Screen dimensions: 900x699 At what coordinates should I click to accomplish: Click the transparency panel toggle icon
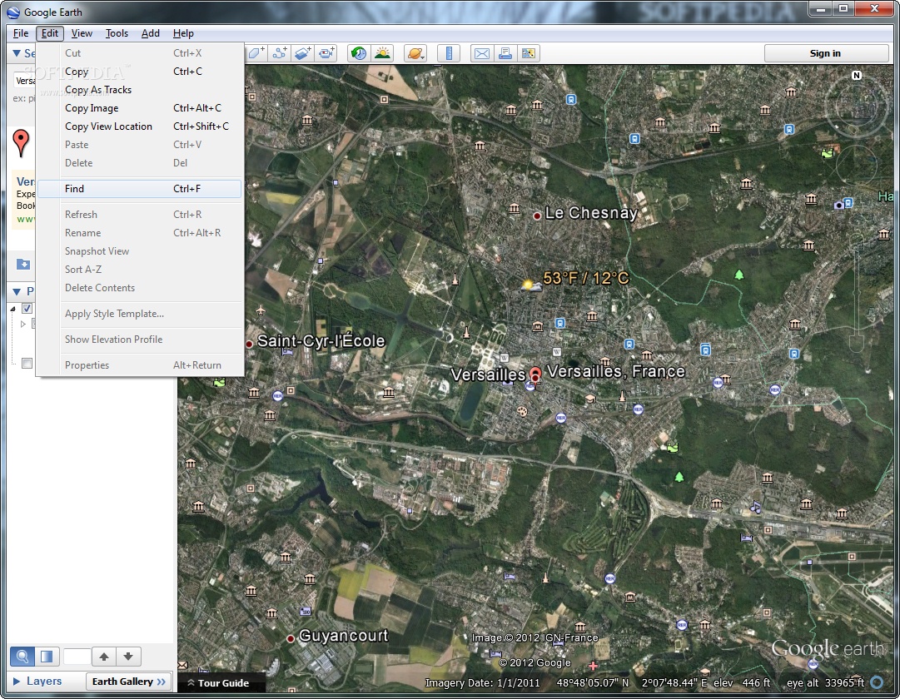tap(47, 656)
